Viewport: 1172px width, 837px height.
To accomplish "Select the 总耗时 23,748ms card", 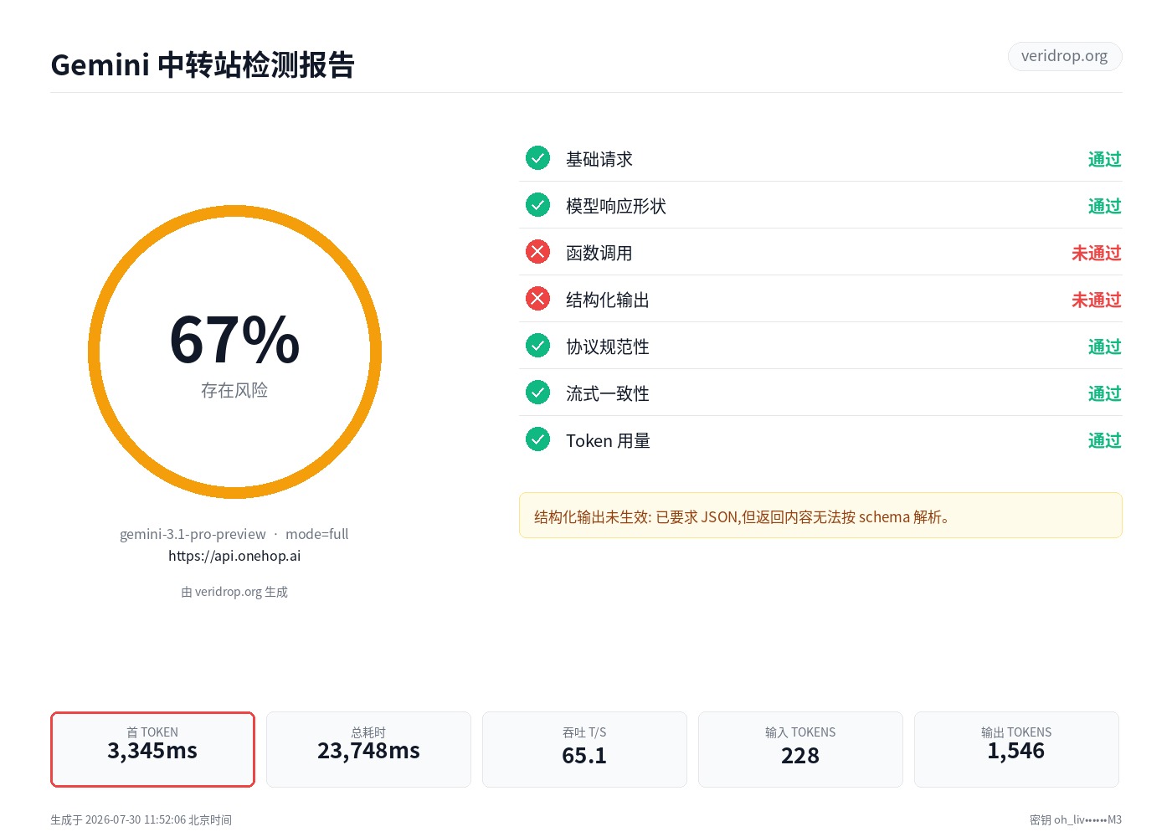I will click(x=368, y=749).
